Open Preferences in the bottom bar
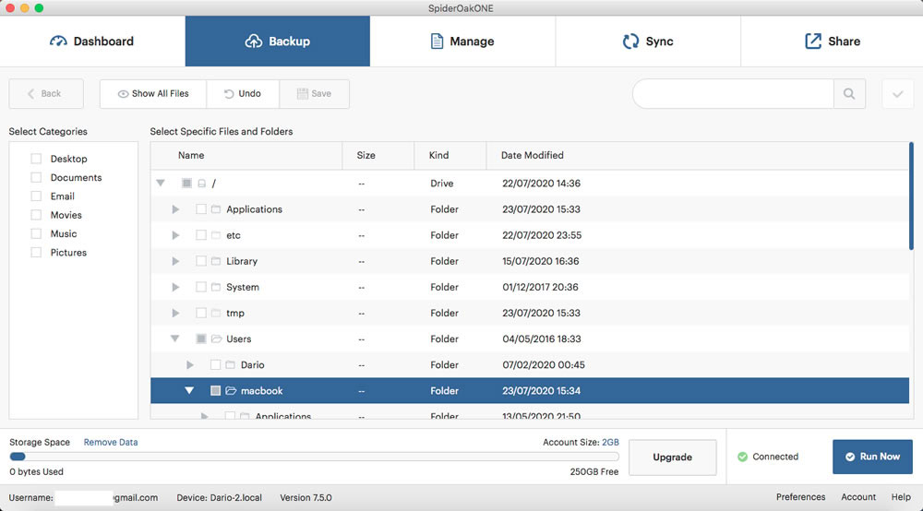923x511 pixels. (x=800, y=497)
